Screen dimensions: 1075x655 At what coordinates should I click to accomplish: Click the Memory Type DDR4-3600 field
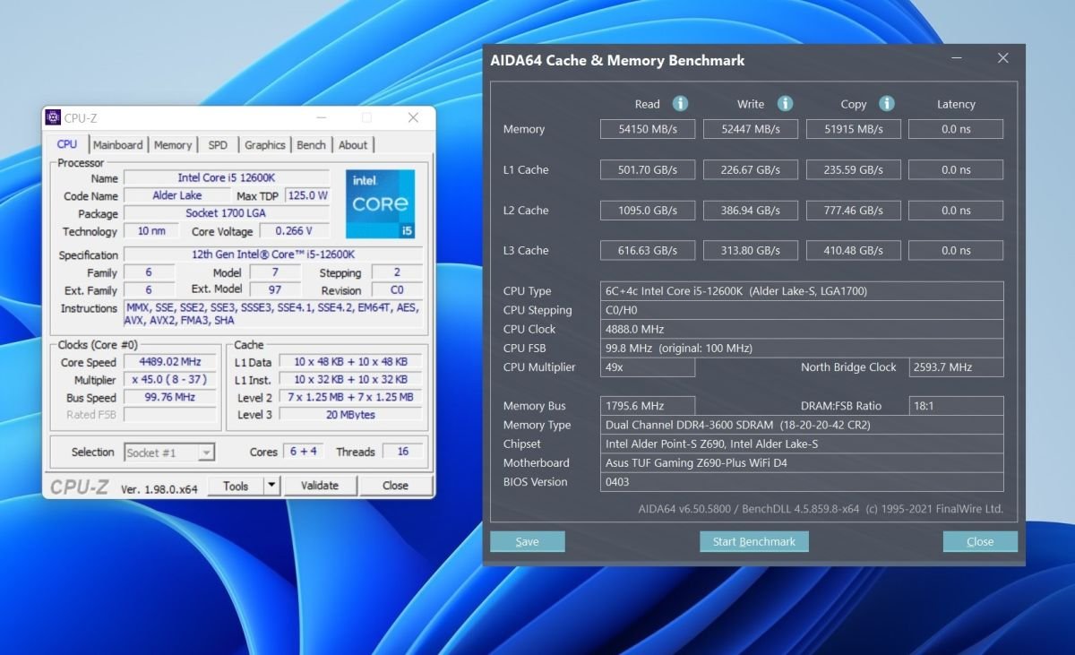click(x=802, y=426)
